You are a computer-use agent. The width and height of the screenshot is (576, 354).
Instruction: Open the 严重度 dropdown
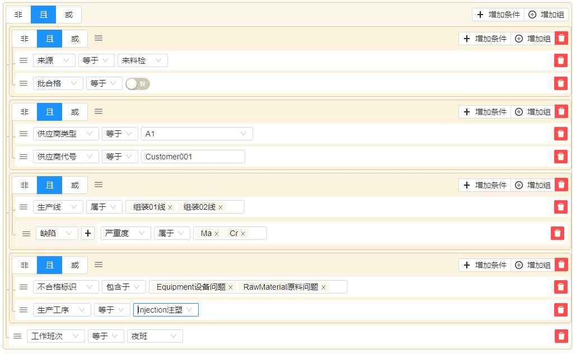point(125,233)
